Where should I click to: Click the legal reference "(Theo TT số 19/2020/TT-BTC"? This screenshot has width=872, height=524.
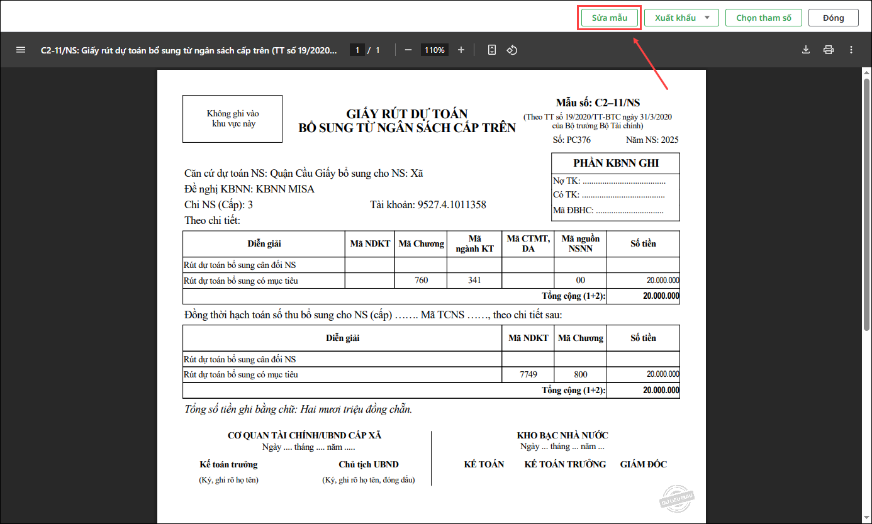tap(598, 117)
